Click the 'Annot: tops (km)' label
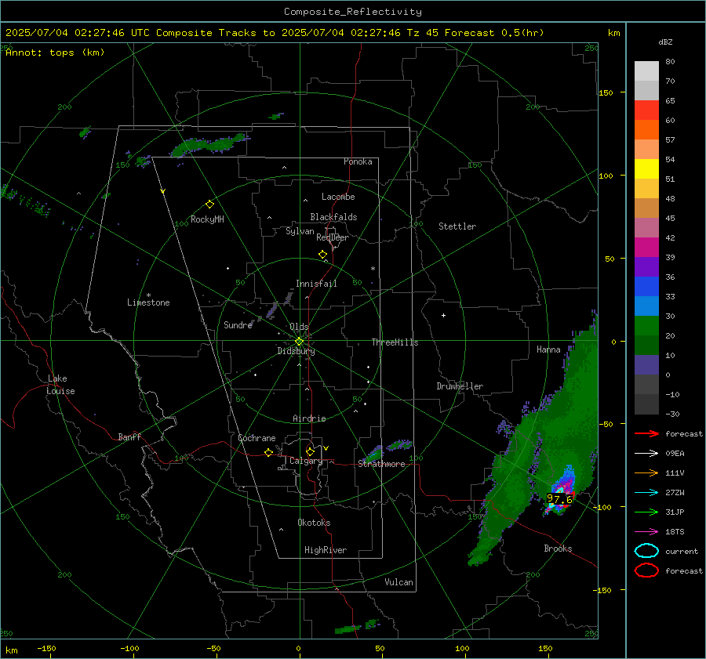The image size is (706, 659). tap(55, 53)
